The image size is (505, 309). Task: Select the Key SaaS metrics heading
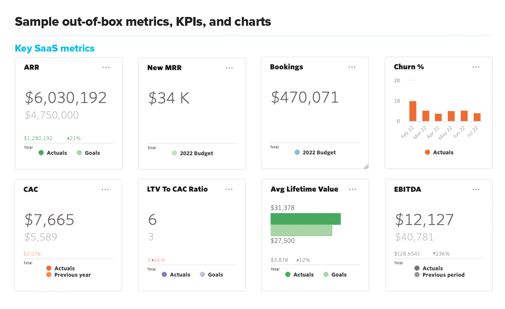(x=55, y=48)
